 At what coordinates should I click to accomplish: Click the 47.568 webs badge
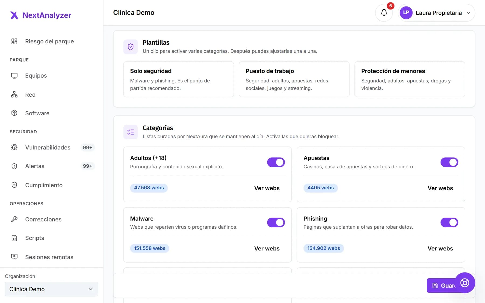pyautogui.click(x=149, y=188)
